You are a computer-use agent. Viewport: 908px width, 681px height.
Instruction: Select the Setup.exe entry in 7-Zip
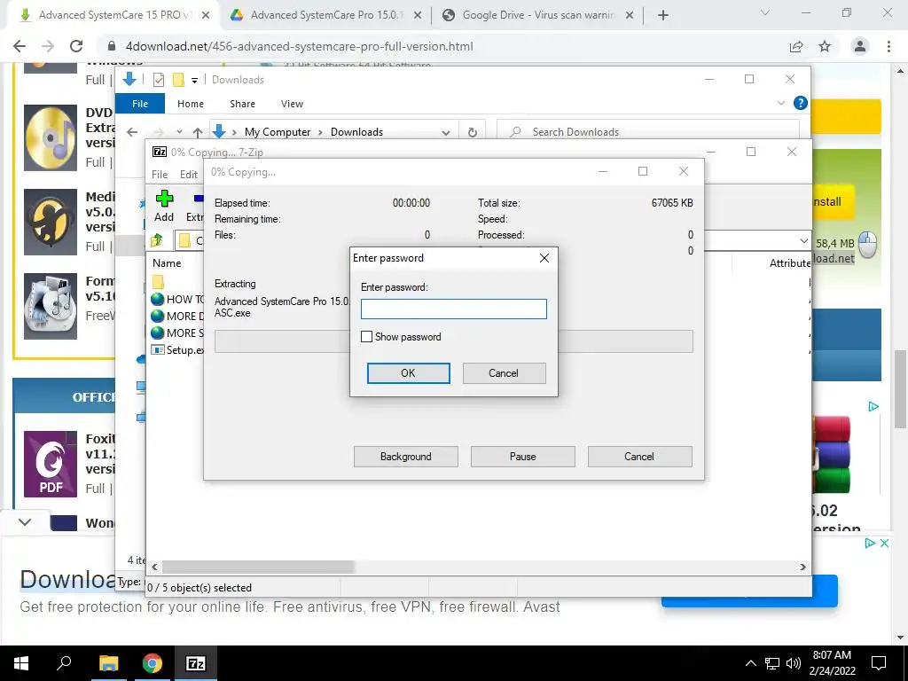point(177,349)
